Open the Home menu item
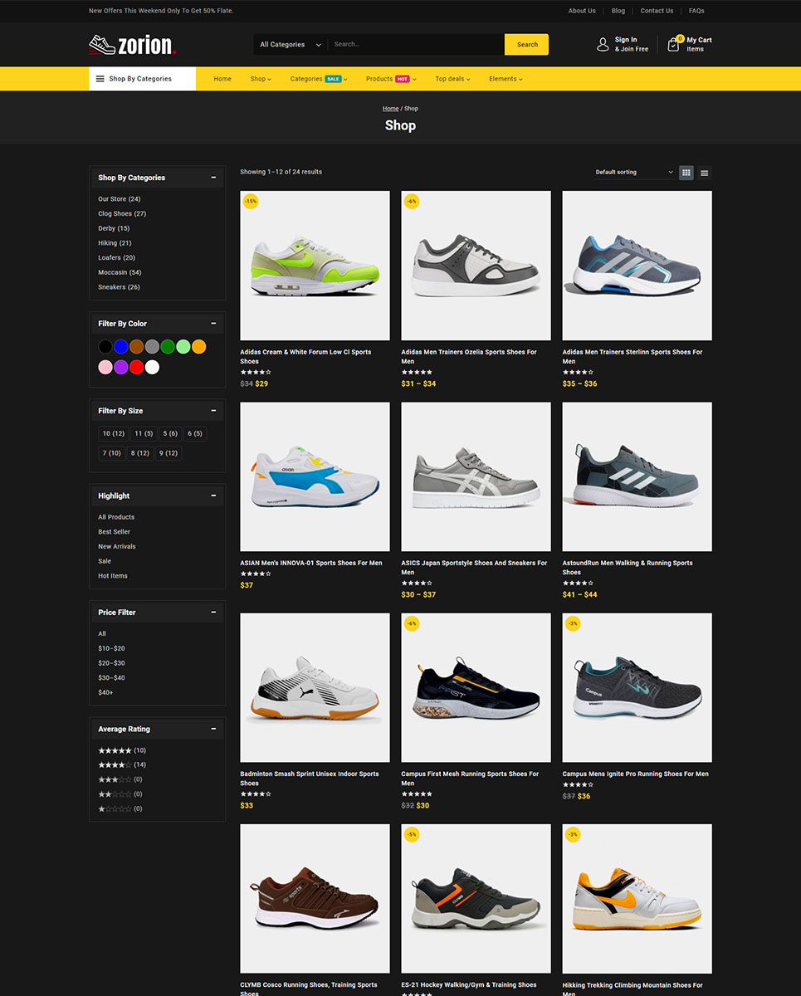This screenshot has height=996, width=801. click(x=222, y=79)
